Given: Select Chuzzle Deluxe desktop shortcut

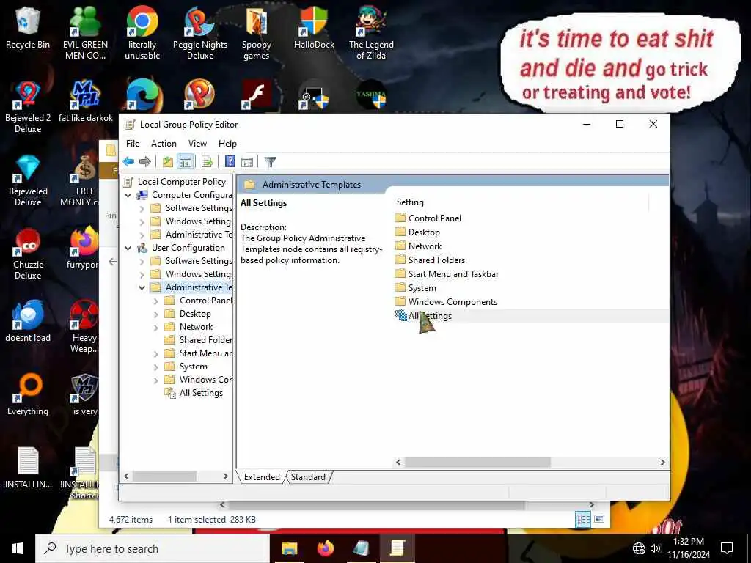Looking at the screenshot, I should point(28,253).
